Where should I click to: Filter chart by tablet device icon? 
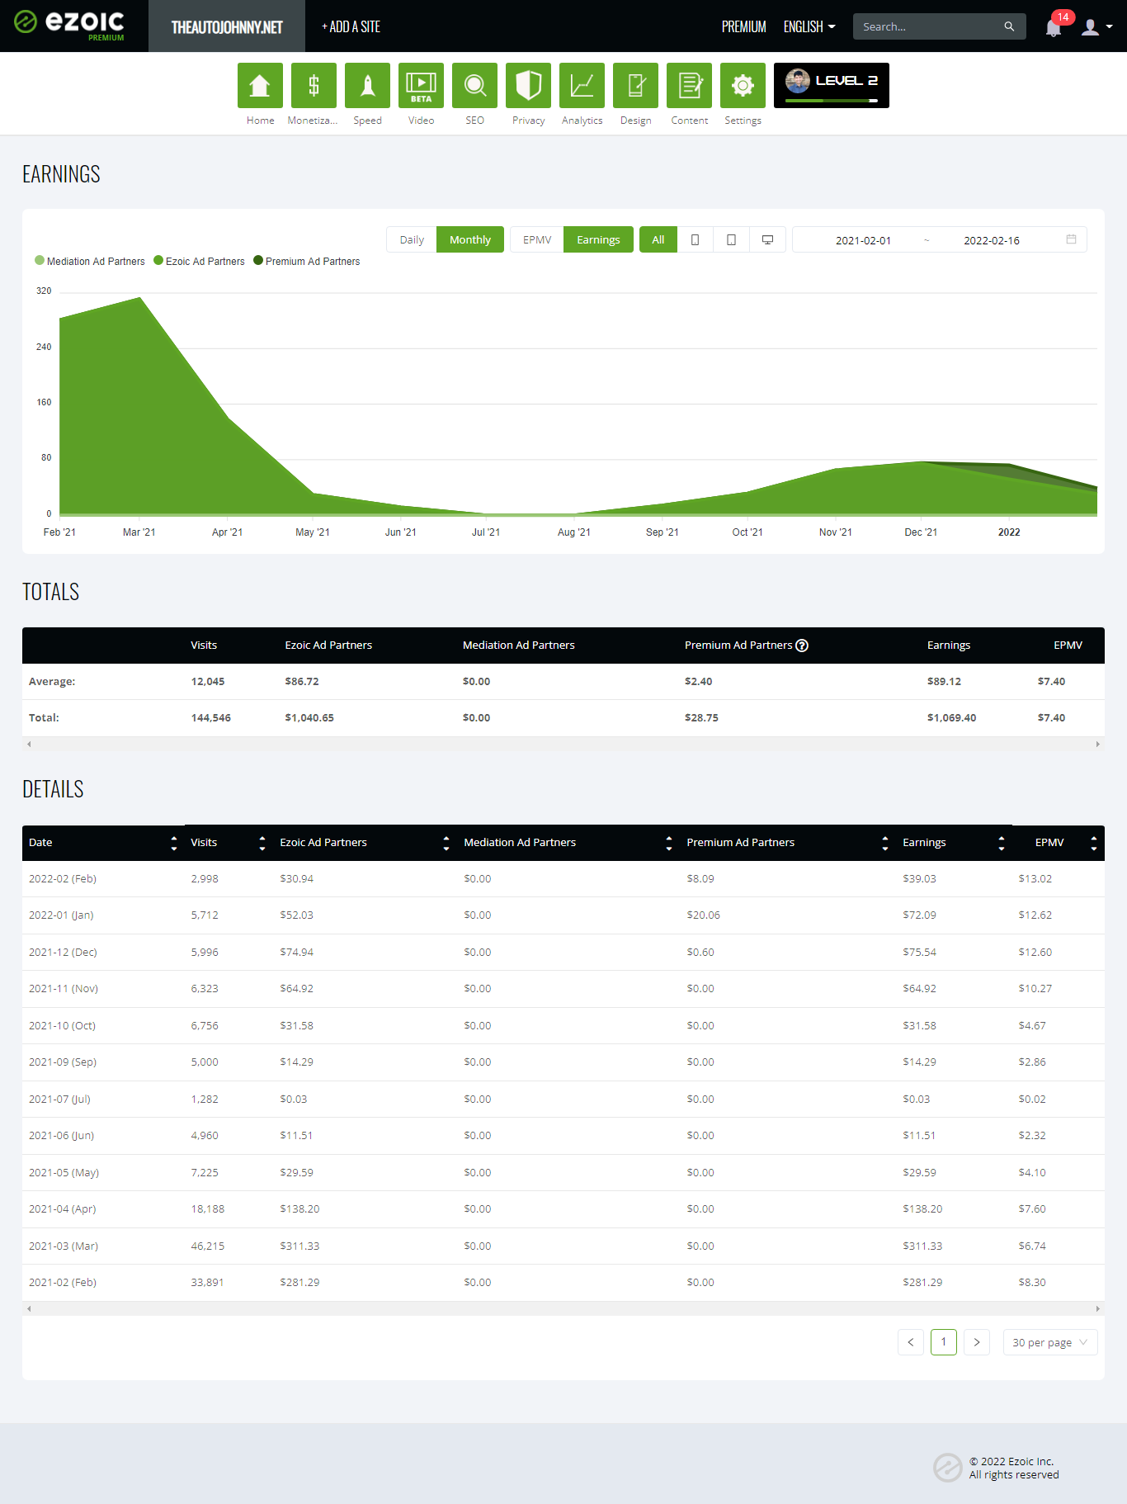coord(731,239)
